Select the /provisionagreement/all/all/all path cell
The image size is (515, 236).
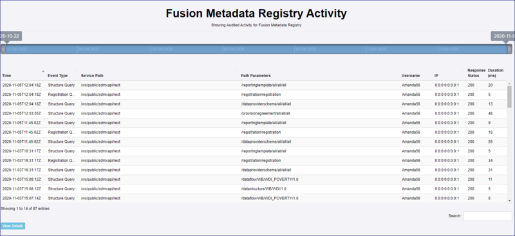pos(266,113)
